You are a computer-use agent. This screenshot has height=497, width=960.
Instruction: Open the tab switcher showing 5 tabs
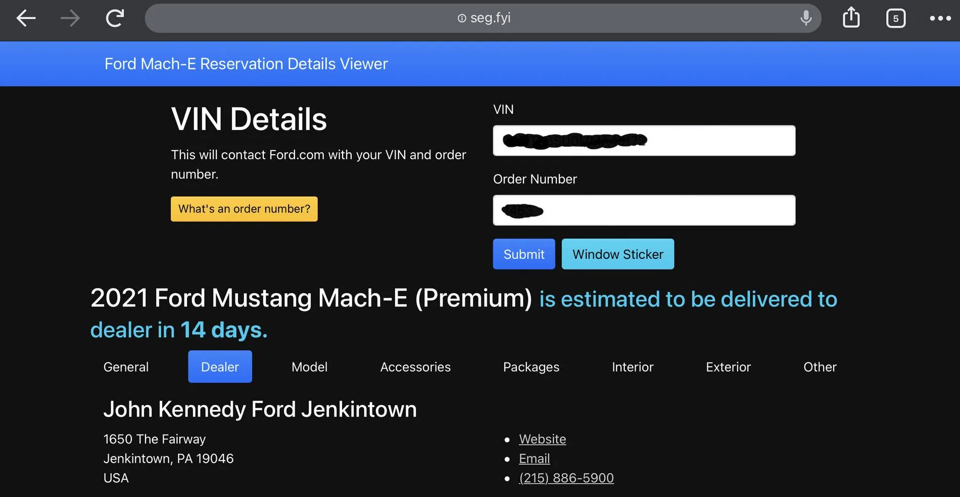tap(896, 18)
